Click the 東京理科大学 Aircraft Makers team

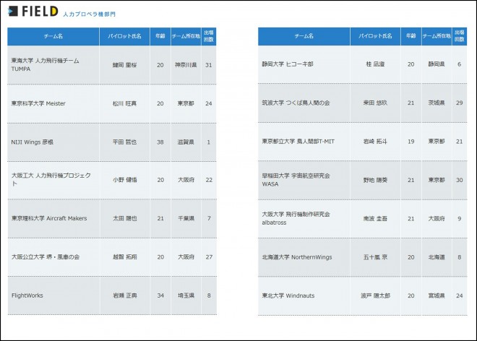pyautogui.click(x=49, y=218)
